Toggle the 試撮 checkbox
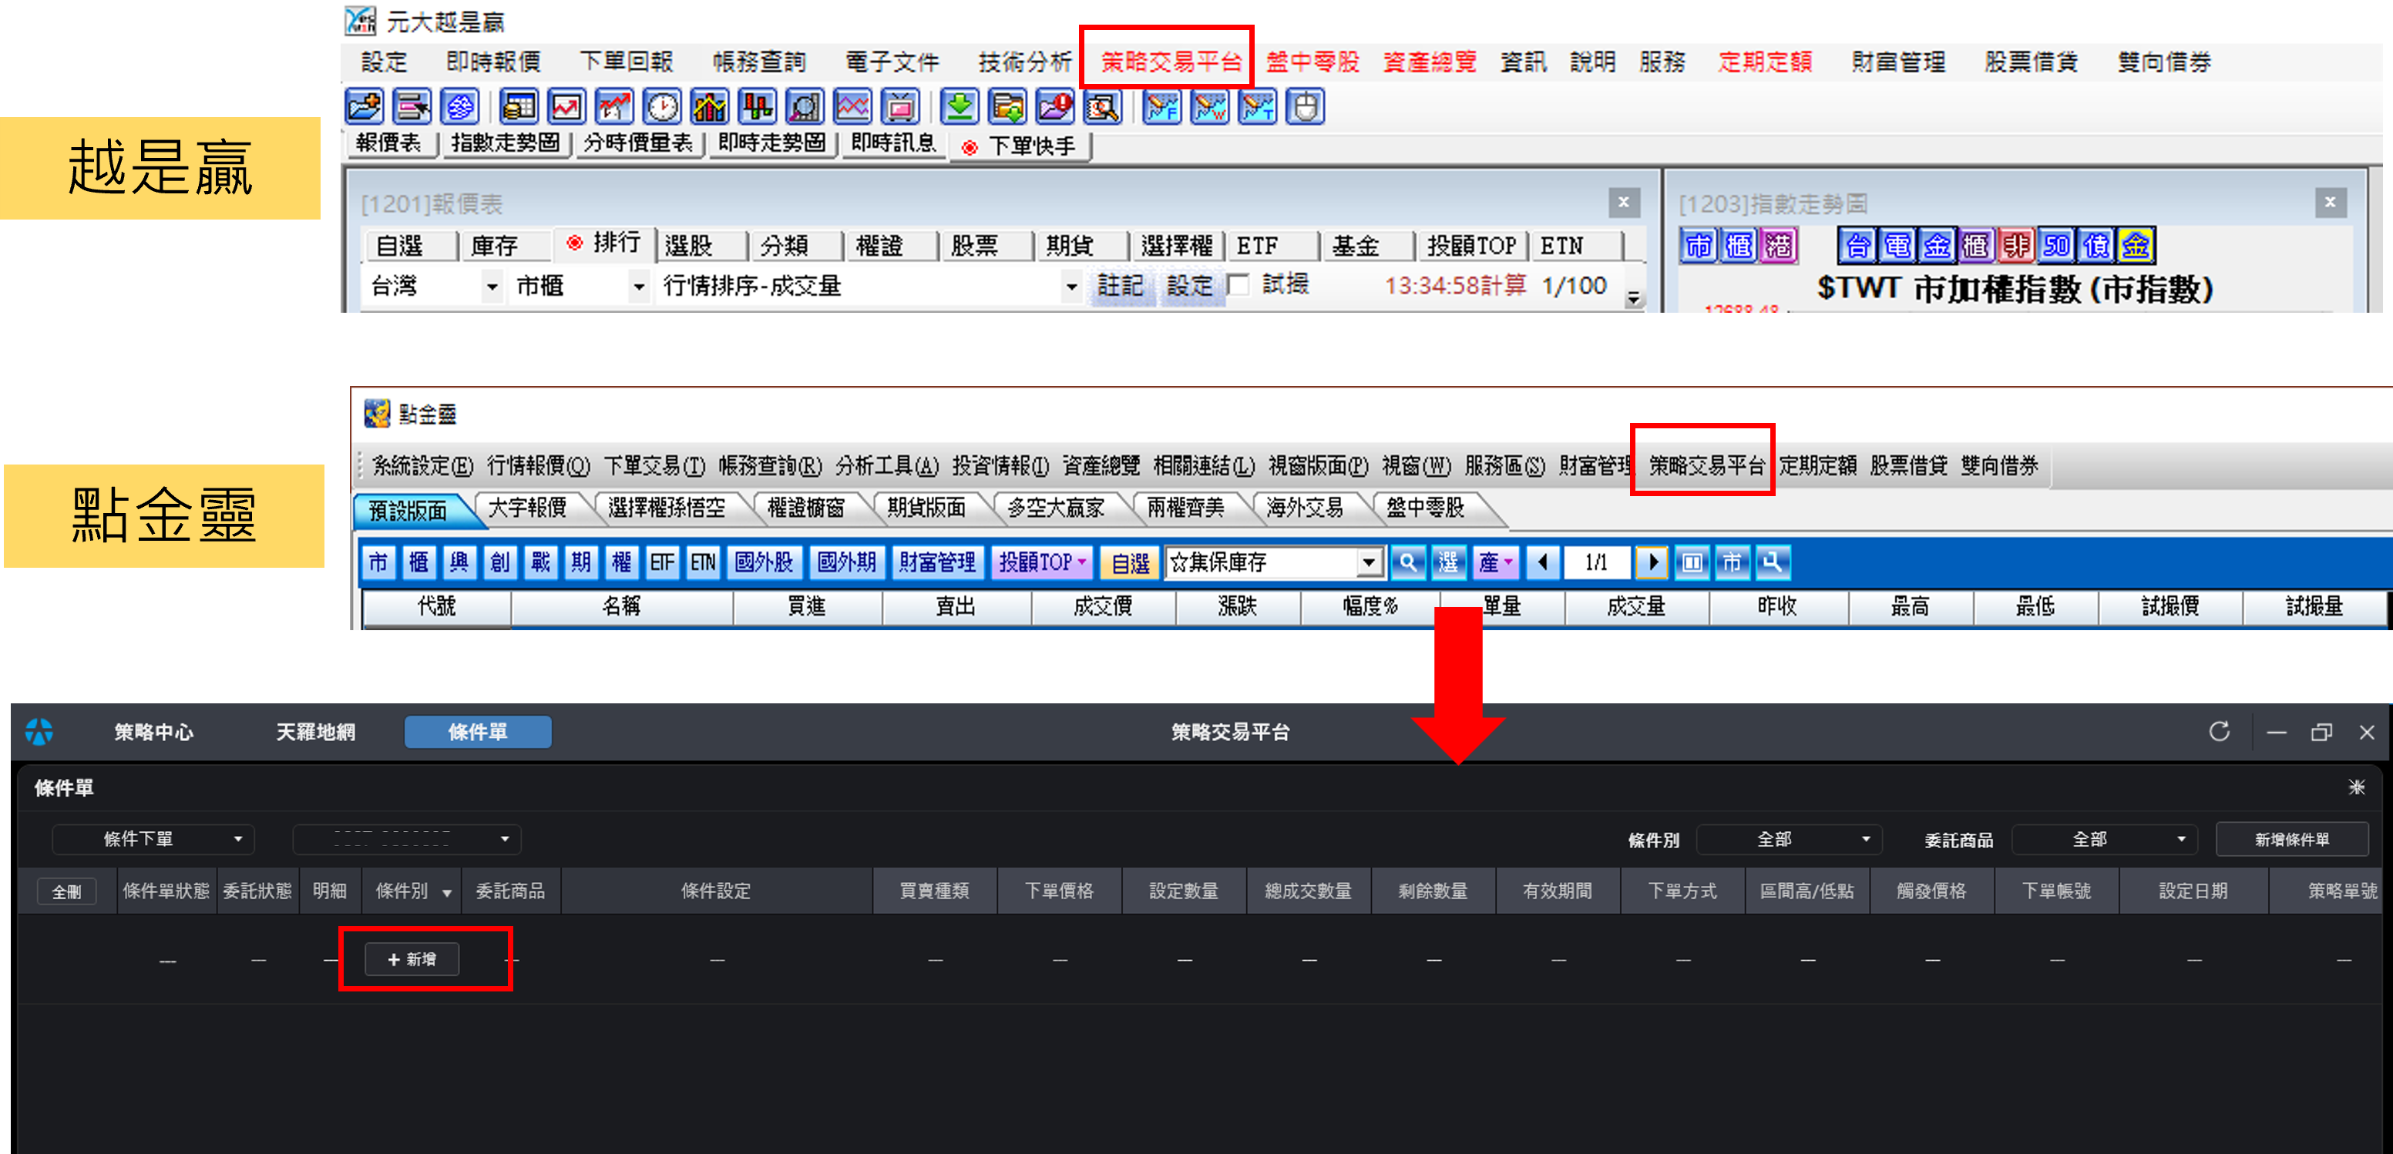Image resolution: width=2393 pixels, height=1154 pixels. point(1239,284)
